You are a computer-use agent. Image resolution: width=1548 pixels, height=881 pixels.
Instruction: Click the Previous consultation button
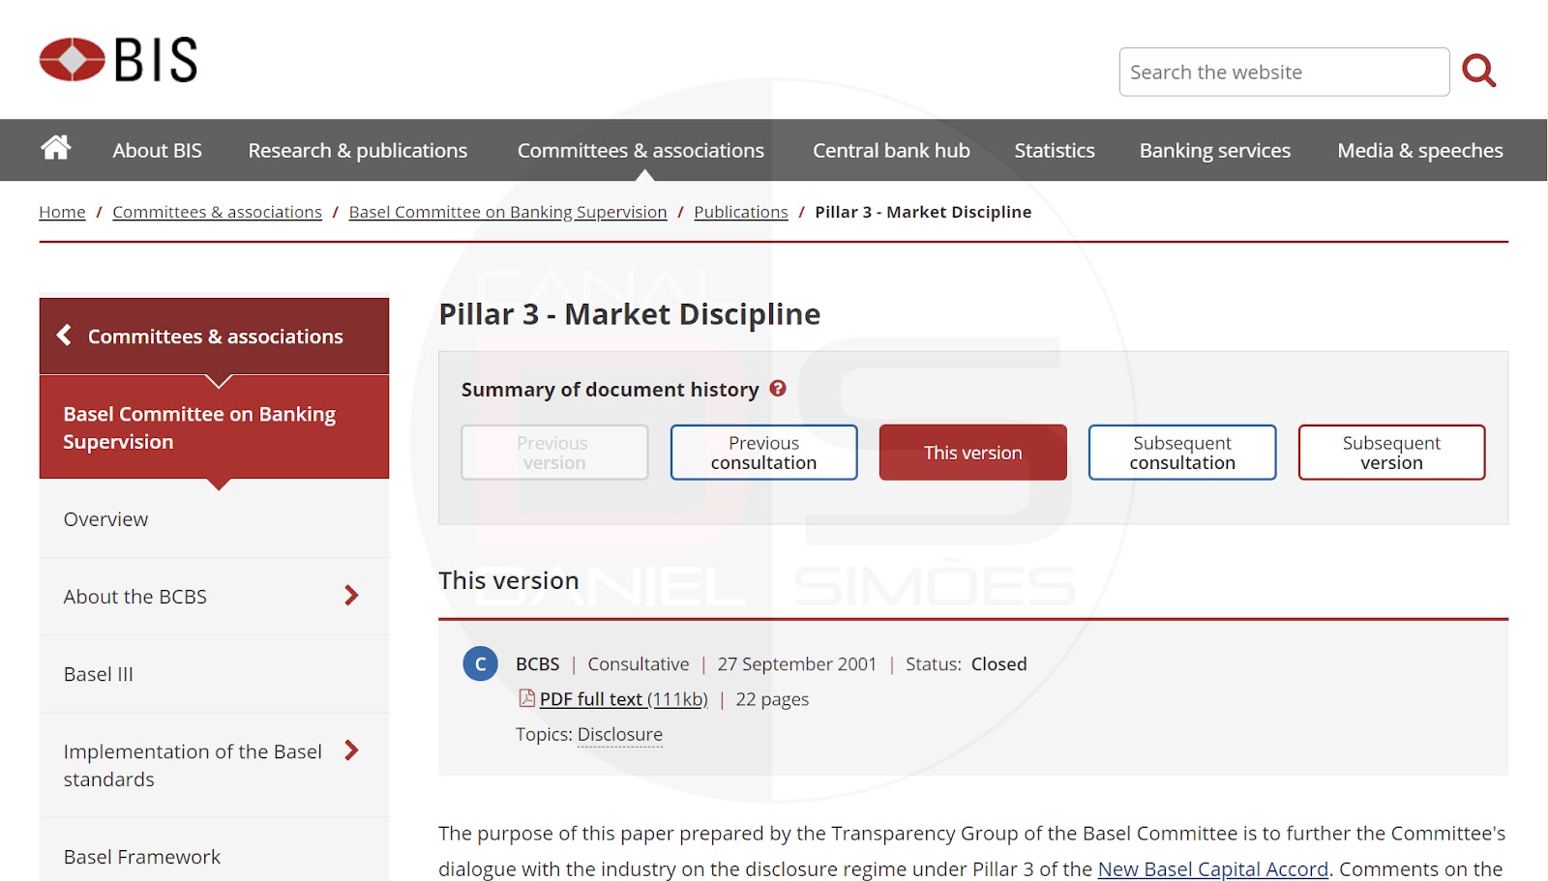click(x=764, y=453)
